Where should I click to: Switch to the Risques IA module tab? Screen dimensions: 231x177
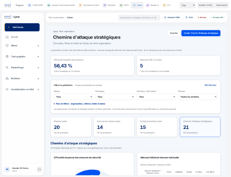coord(152,5)
